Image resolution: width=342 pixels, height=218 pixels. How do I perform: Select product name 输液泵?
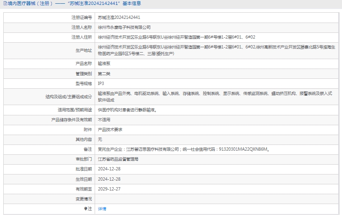[104, 64]
